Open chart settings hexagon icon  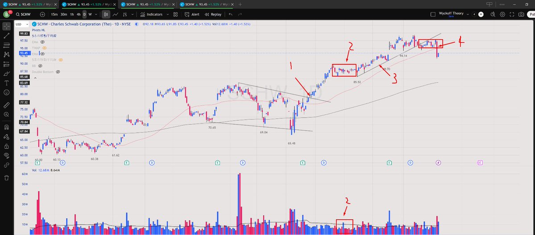point(502,14)
